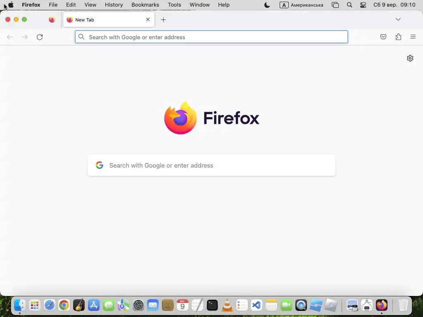
Task: Open Messages from the Dock
Action: coord(109,305)
